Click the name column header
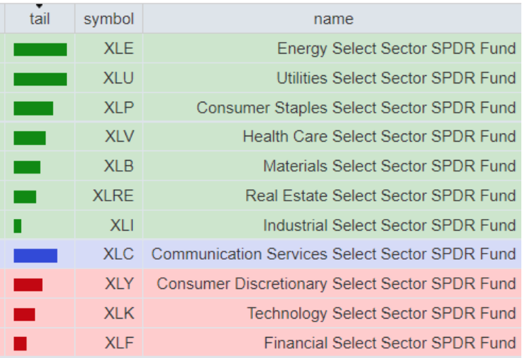The image size is (522, 358). point(333,19)
